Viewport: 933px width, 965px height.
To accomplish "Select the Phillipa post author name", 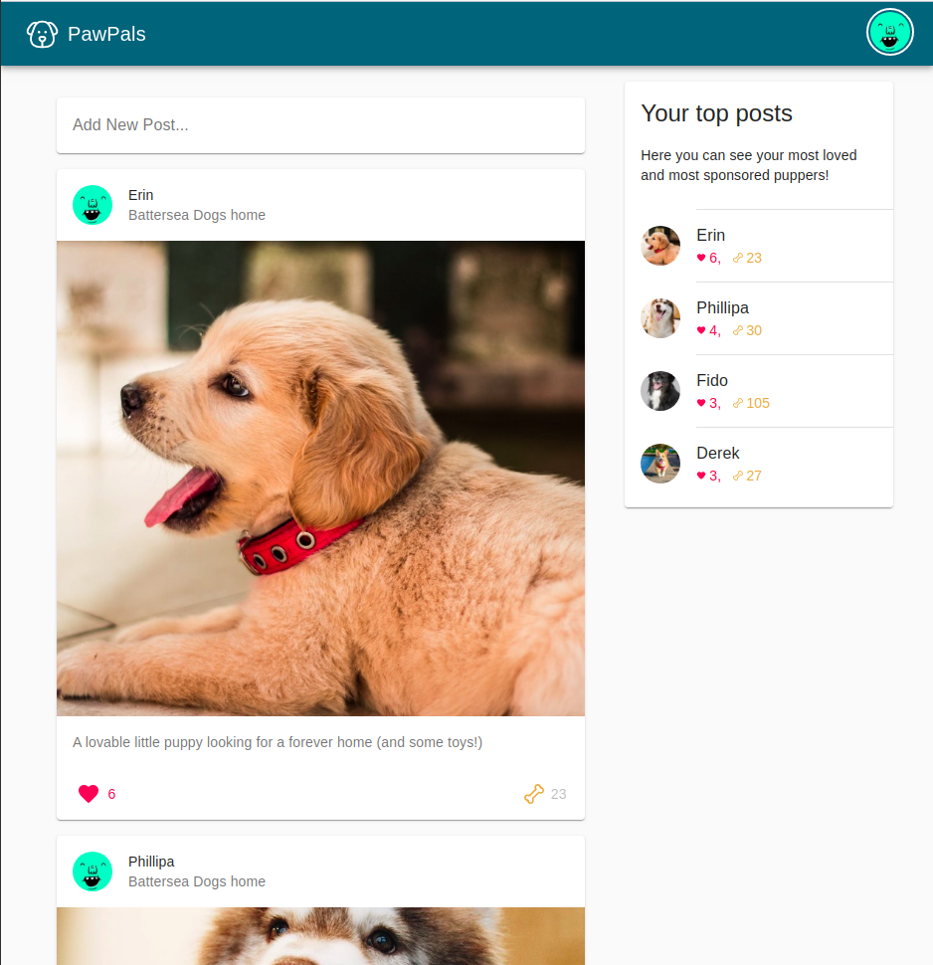I will click(x=151, y=862).
